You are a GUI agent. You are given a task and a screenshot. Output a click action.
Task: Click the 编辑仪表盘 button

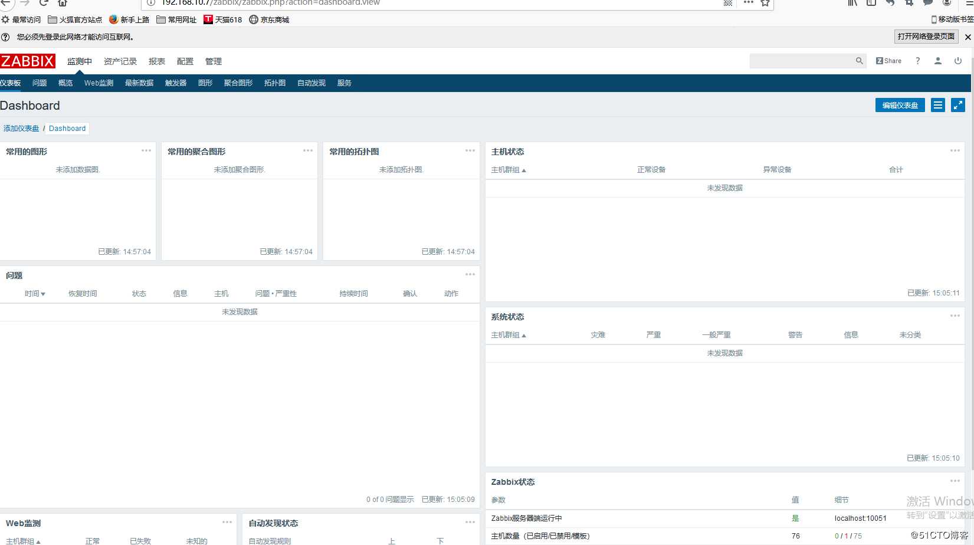[x=900, y=105]
